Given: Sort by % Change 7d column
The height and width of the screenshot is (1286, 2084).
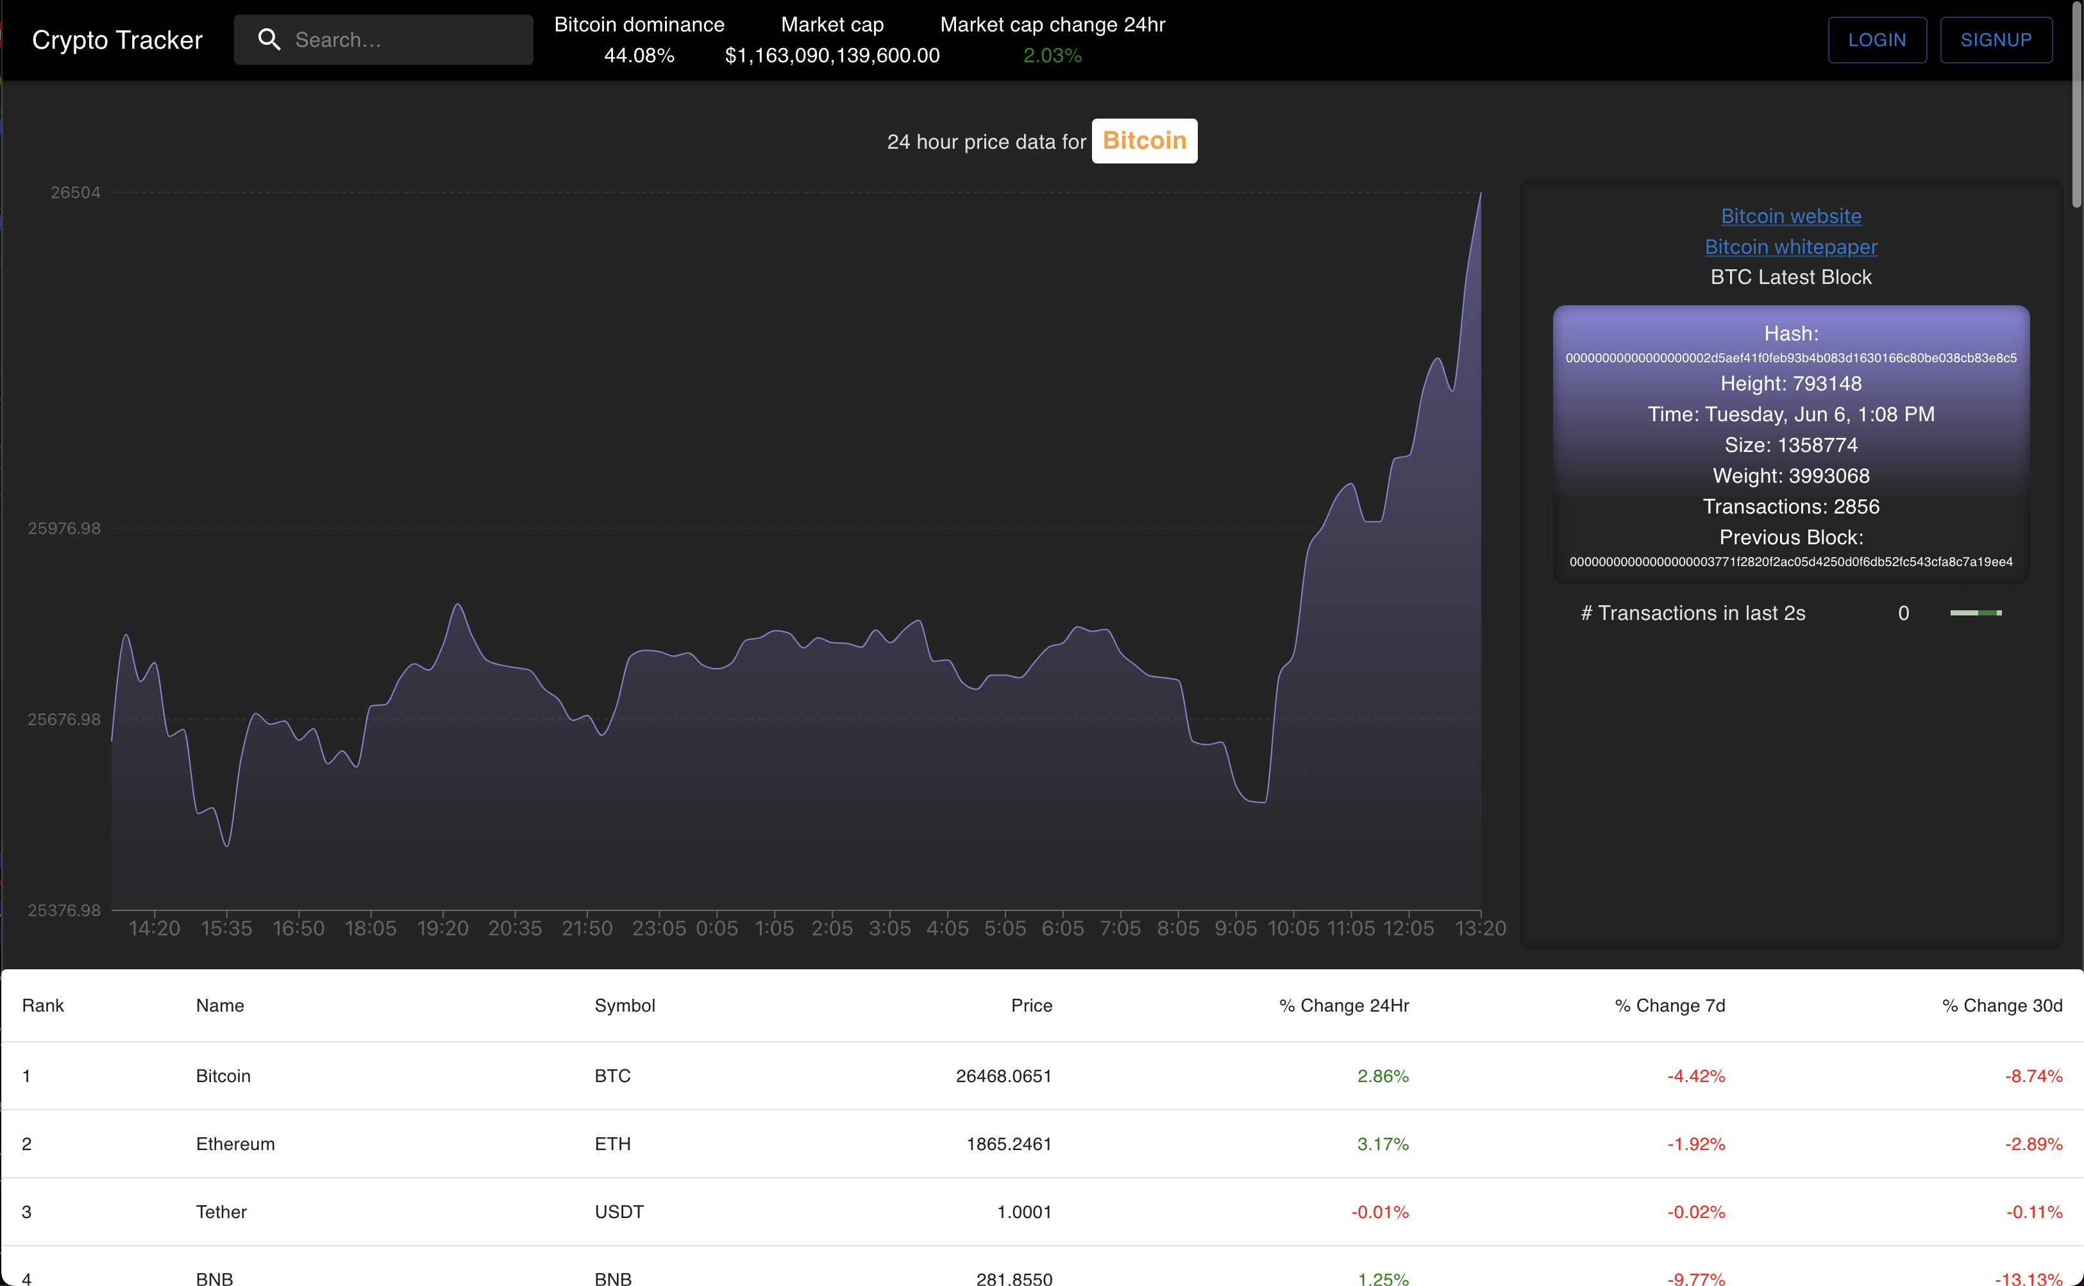Looking at the screenshot, I should click(x=1669, y=1005).
